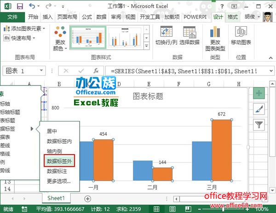Click the chart title text
276x213 pixels.
pos(148,97)
